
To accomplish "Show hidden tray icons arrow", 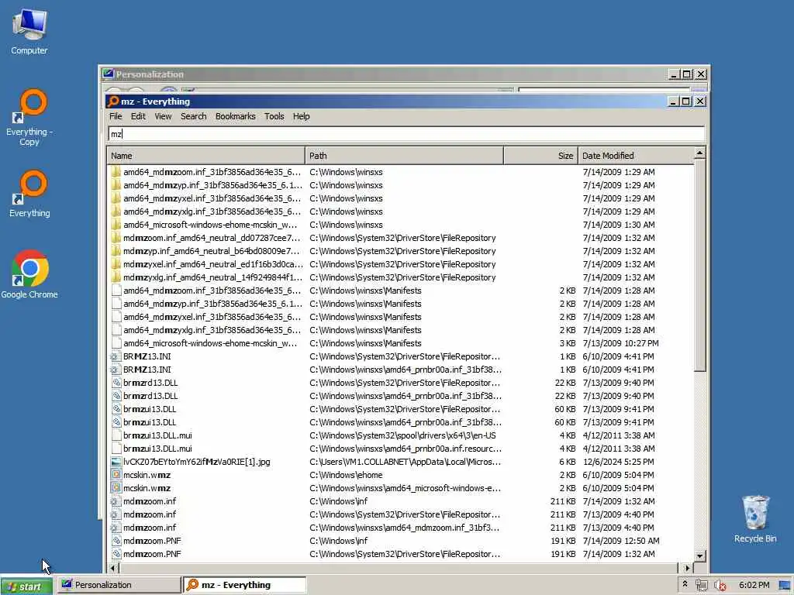I will pos(685,584).
